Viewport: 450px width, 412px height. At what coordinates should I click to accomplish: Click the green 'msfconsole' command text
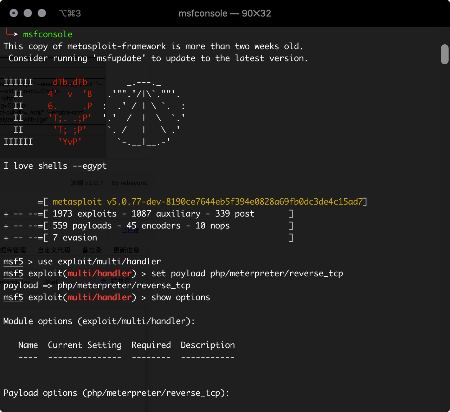click(48, 34)
